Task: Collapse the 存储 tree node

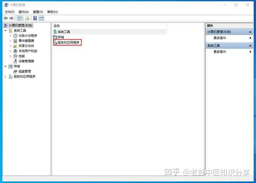Action: (6, 66)
